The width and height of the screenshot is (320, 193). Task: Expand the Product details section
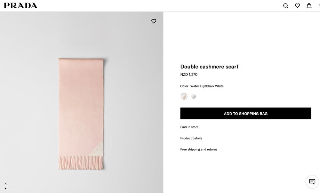(x=191, y=138)
